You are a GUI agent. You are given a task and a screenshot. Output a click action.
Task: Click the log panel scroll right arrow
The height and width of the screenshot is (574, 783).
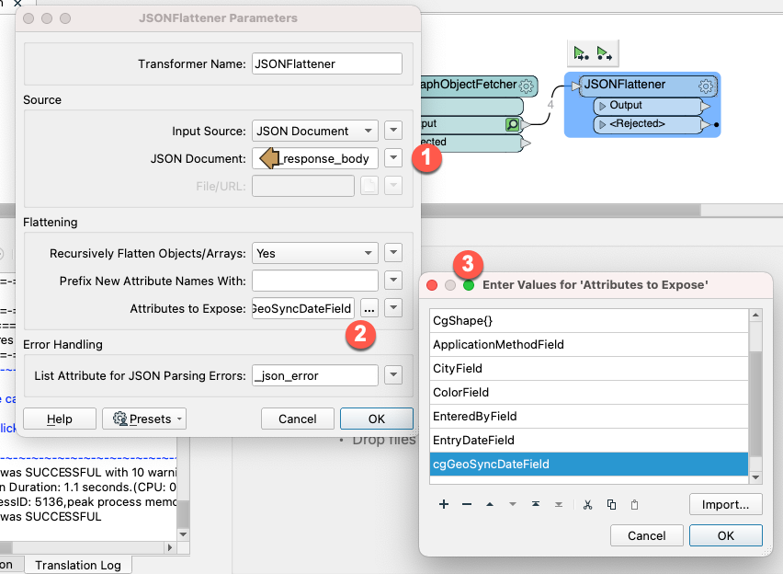click(x=170, y=547)
